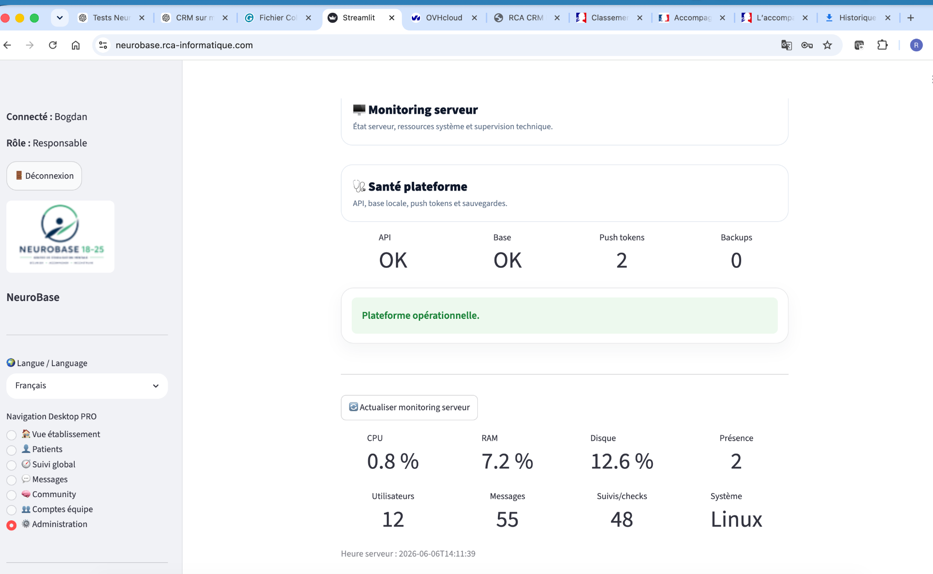This screenshot has height=574, width=933.
Task: Click the Suivis/checks value 48
Action: (x=622, y=519)
